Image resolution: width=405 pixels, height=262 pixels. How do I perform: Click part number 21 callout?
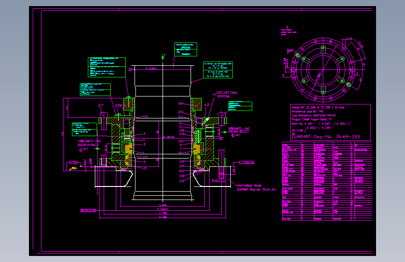[x=180, y=117]
